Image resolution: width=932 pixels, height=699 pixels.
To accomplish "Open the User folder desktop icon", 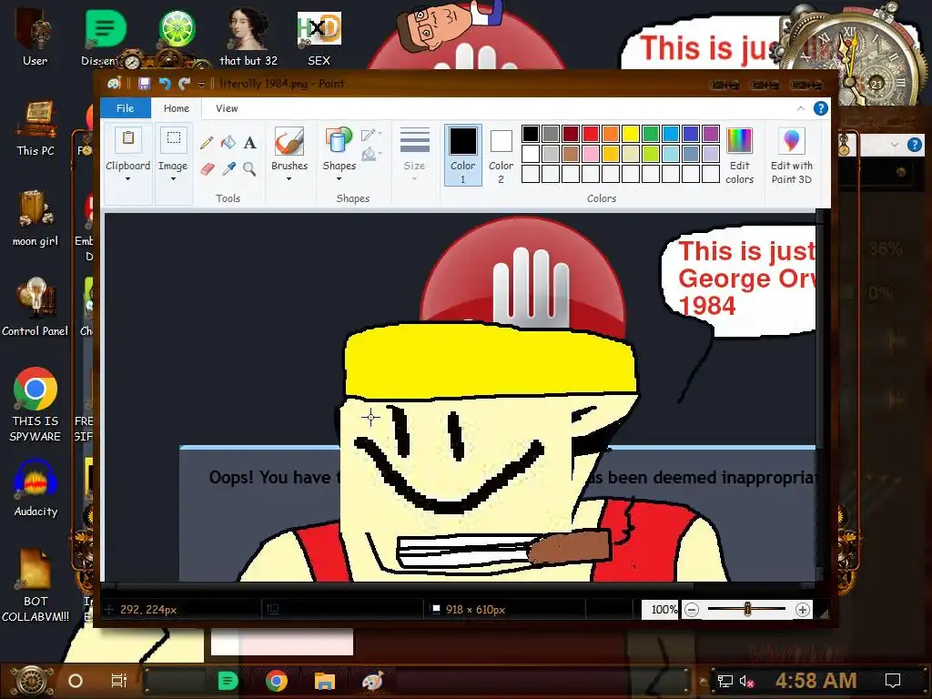I will pyautogui.click(x=35, y=36).
